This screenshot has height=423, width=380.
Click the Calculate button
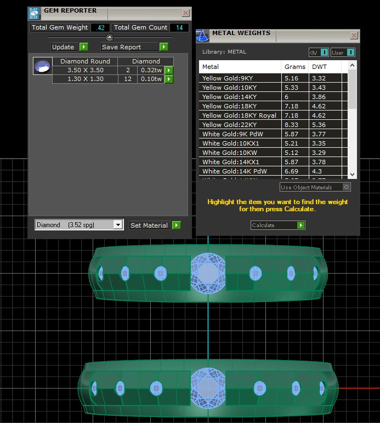coord(277,225)
